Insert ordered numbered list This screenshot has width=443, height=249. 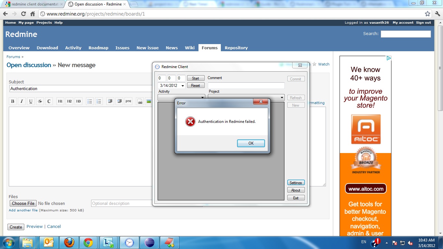[99, 101]
